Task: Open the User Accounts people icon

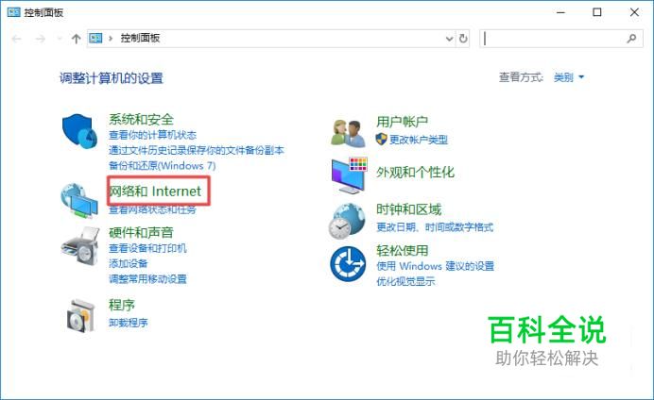Action: pos(349,133)
